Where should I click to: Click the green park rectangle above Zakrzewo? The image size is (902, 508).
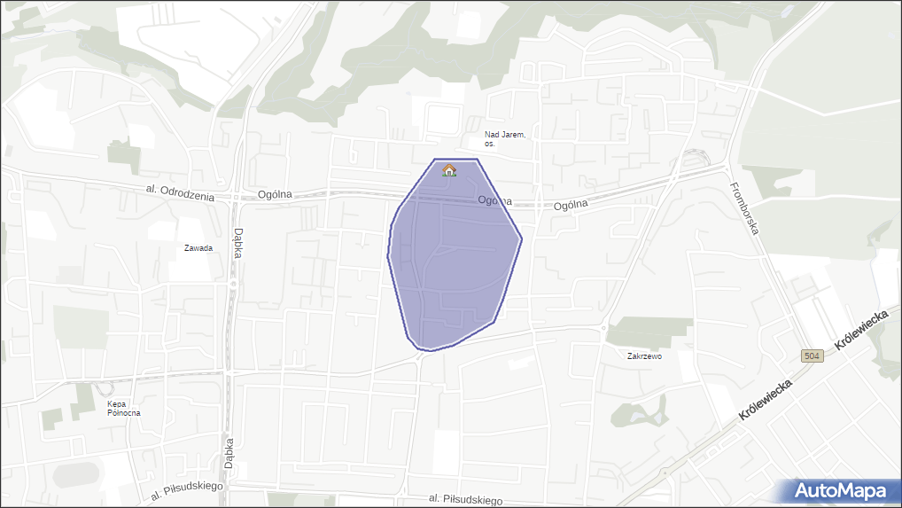649,332
